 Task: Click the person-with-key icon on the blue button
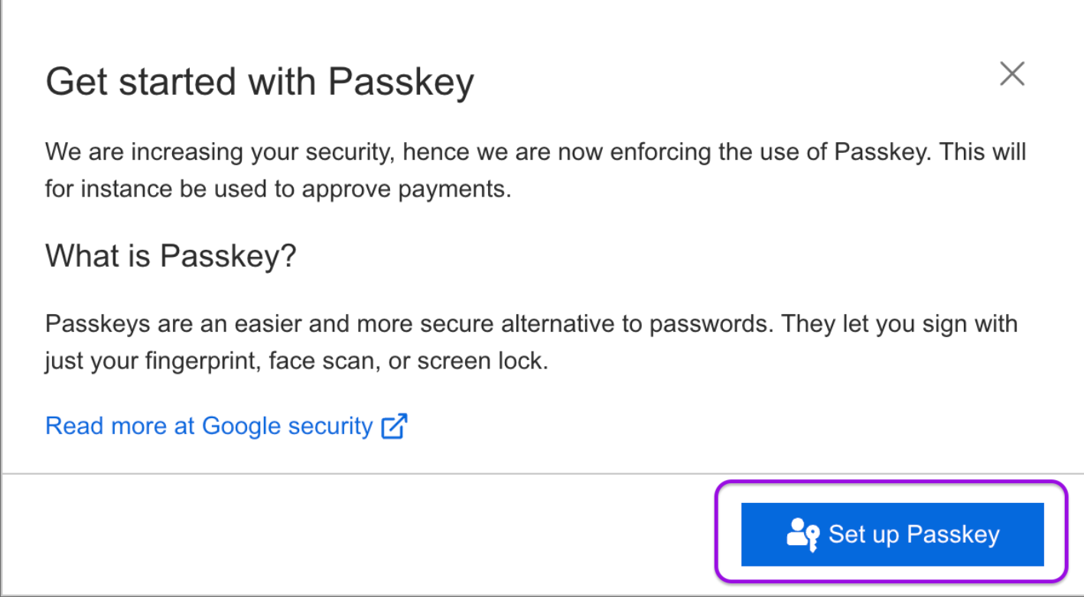pyautogui.click(x=803, y=534)
